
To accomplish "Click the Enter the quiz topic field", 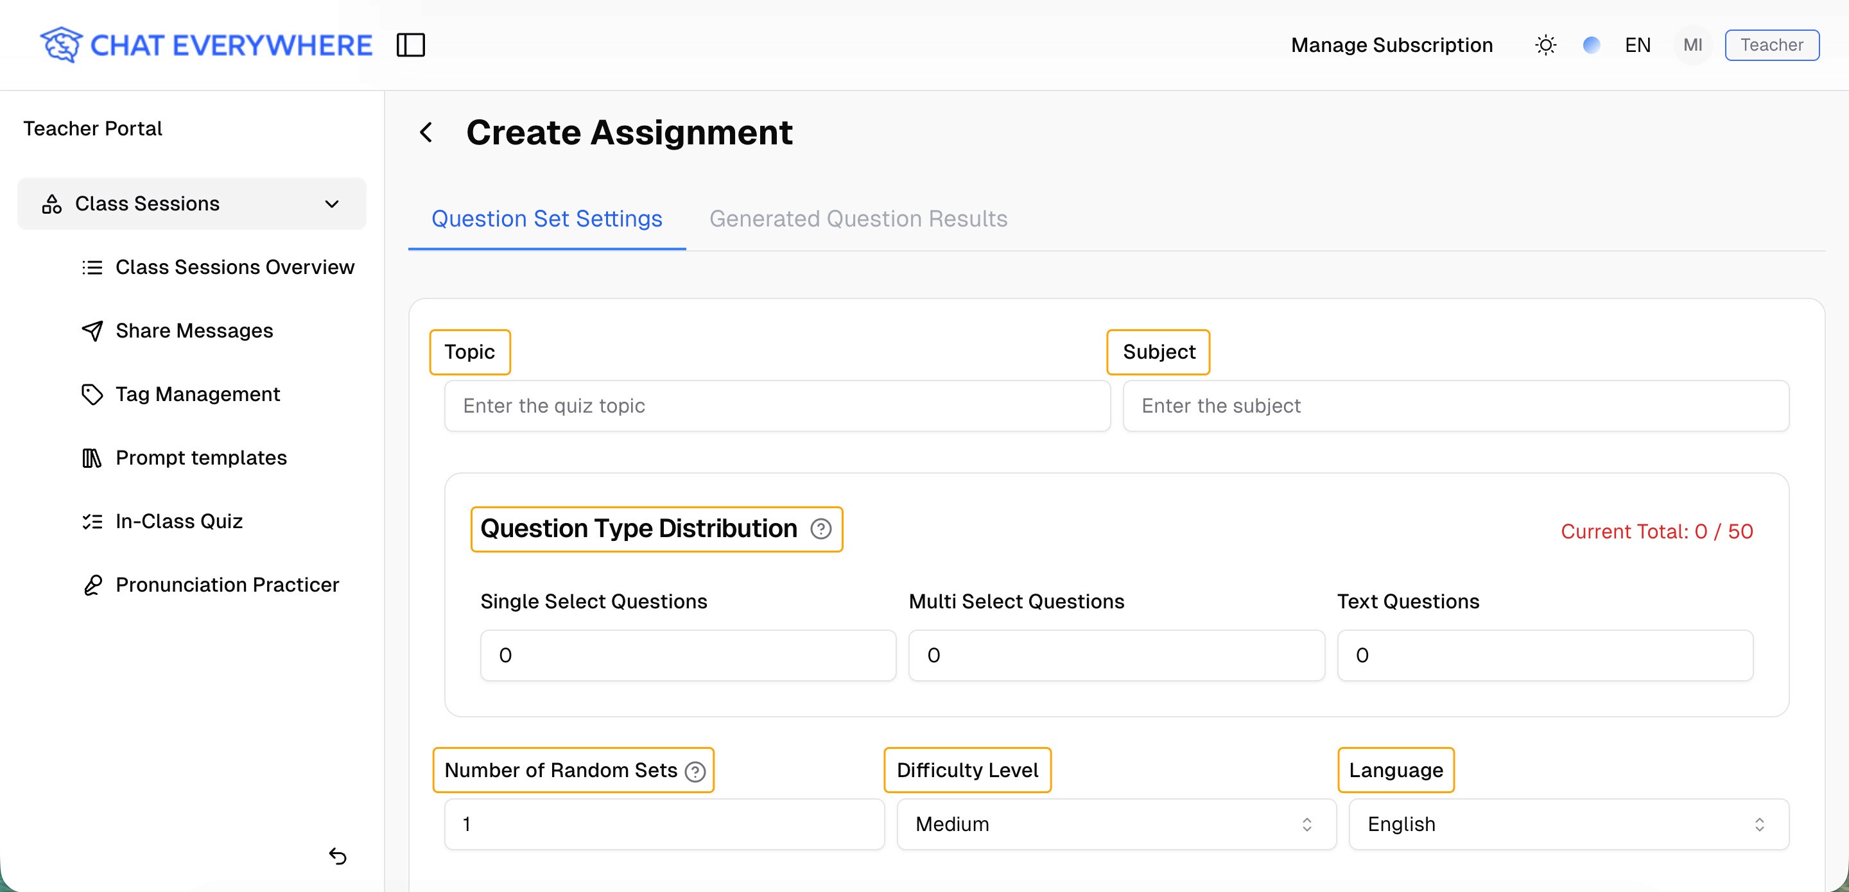I will pyautogui.click(x=777, y=406).
